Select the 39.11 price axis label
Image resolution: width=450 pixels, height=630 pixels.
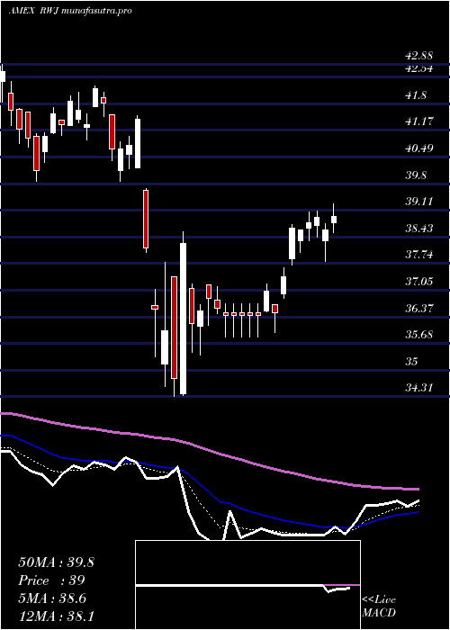click(419, 202)
